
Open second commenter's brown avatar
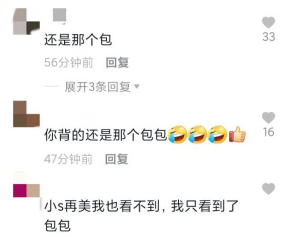(26, 114)
